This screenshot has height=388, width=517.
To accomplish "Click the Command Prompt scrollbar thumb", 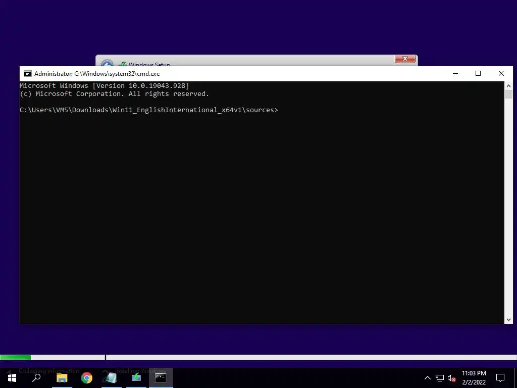I will pyautogui.click(x=508, y=94).
